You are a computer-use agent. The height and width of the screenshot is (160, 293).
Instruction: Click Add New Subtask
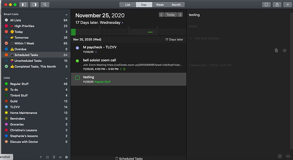(207, 38)
